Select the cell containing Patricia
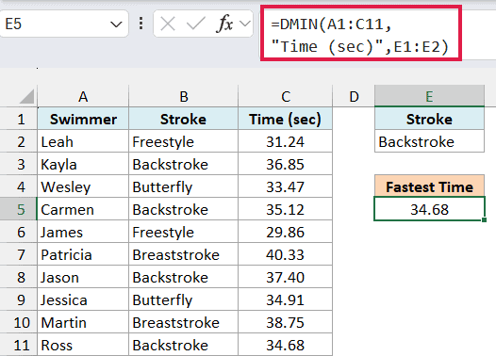 pyautogui.click(x=83, y=254)
